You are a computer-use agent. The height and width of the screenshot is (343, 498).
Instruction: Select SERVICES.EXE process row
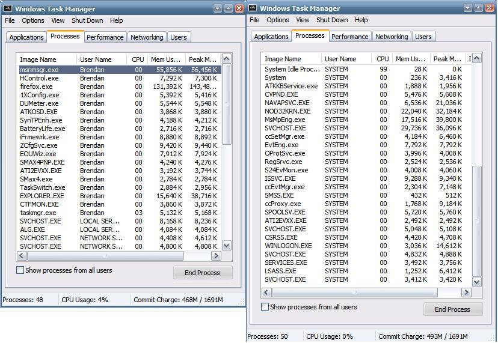pyautogui.click(x=367, y=263)
